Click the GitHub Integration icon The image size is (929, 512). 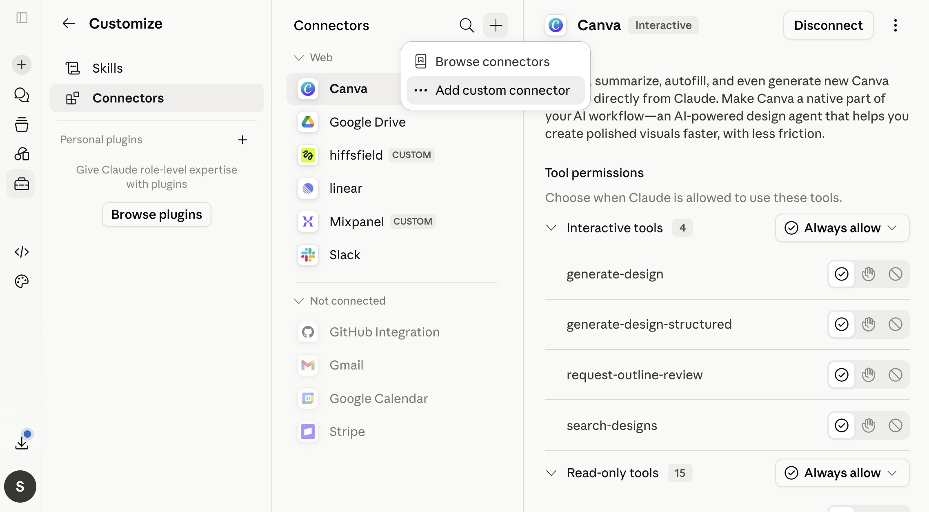tap(308, 332)
